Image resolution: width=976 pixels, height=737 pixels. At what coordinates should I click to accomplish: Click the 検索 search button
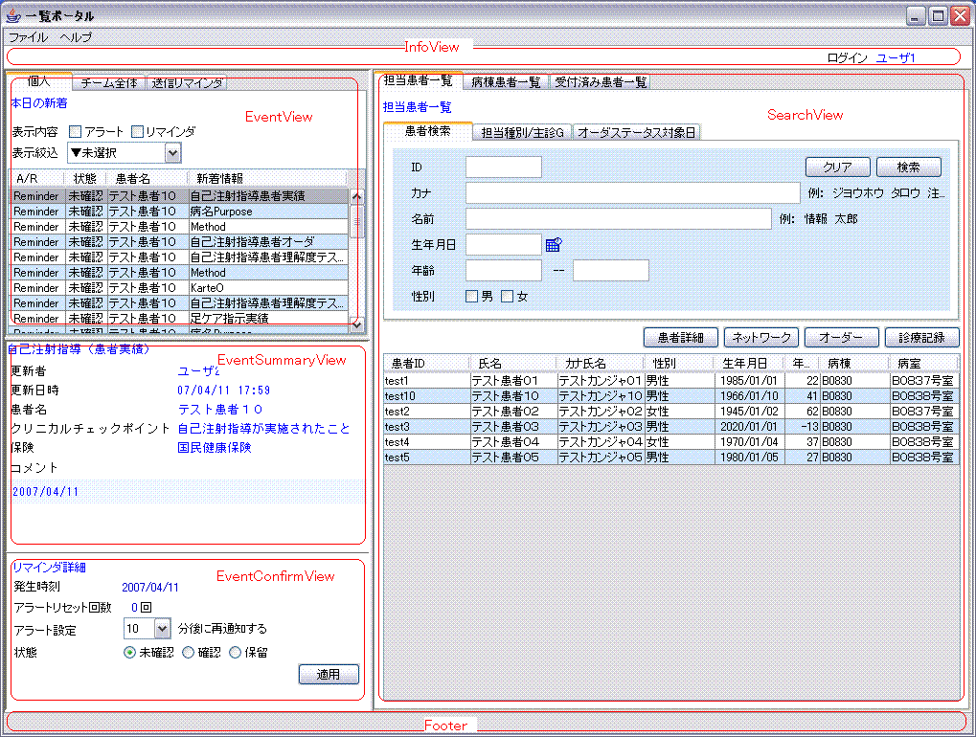[x=909, y=167]
